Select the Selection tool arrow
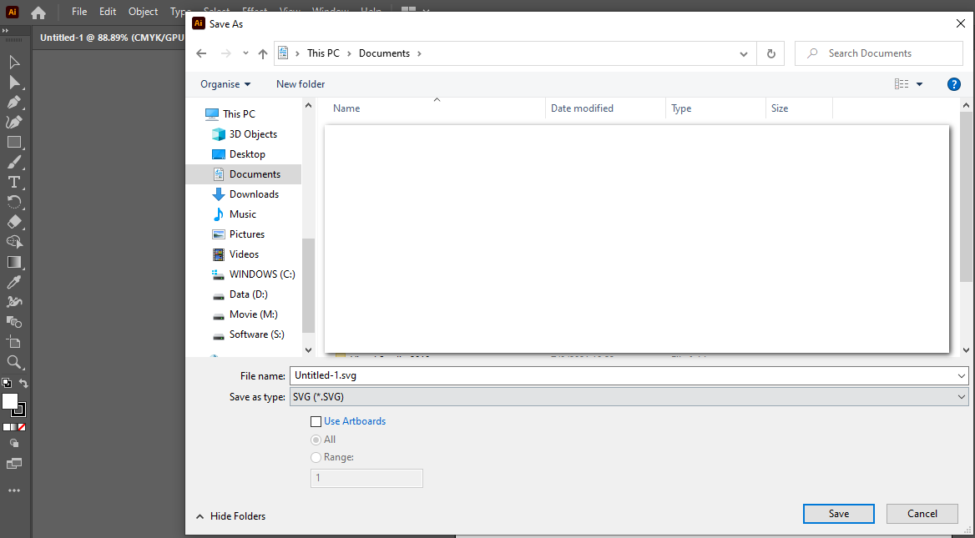975x538 pixels. 13,62
